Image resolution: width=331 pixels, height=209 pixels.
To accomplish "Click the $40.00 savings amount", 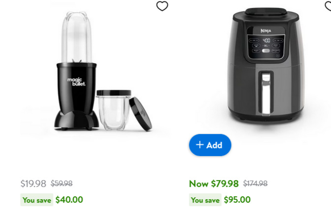I will point(69,200).
